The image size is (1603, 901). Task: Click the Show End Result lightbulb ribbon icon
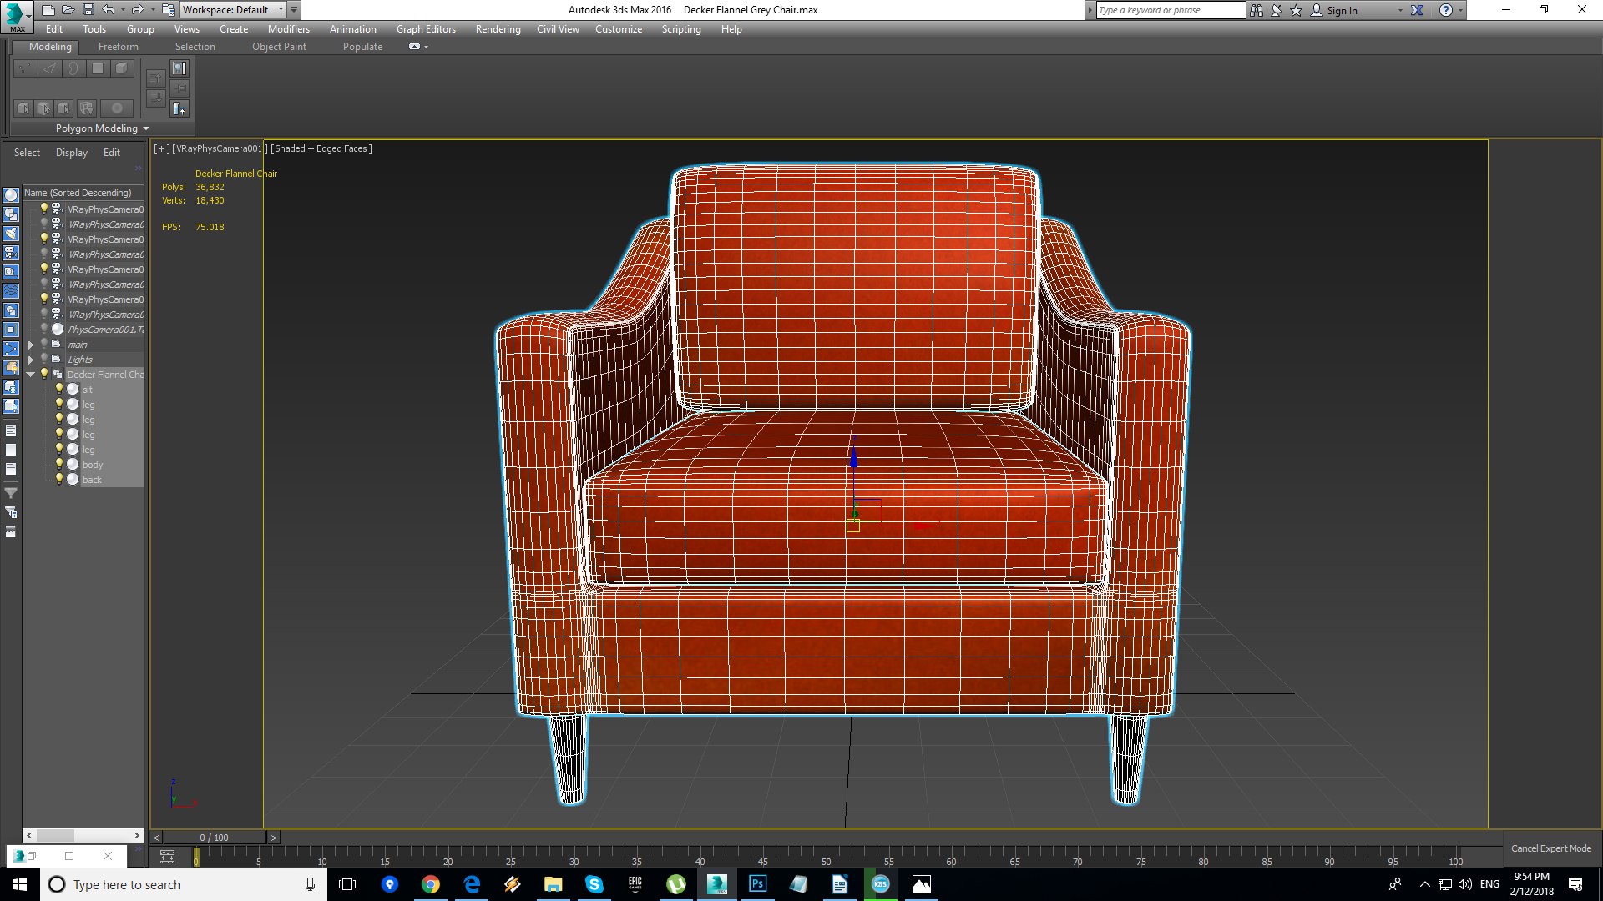[180, 68]
